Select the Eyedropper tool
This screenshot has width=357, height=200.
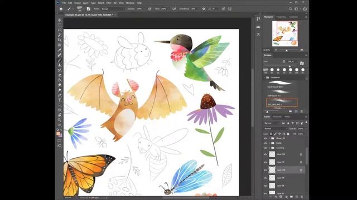coord(60,50)
